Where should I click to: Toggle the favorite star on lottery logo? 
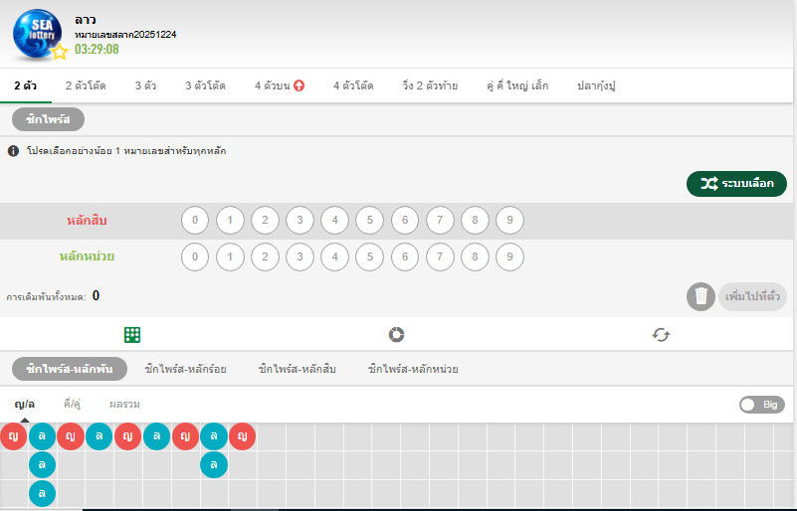pyautogui.click(x=60, y=52)
